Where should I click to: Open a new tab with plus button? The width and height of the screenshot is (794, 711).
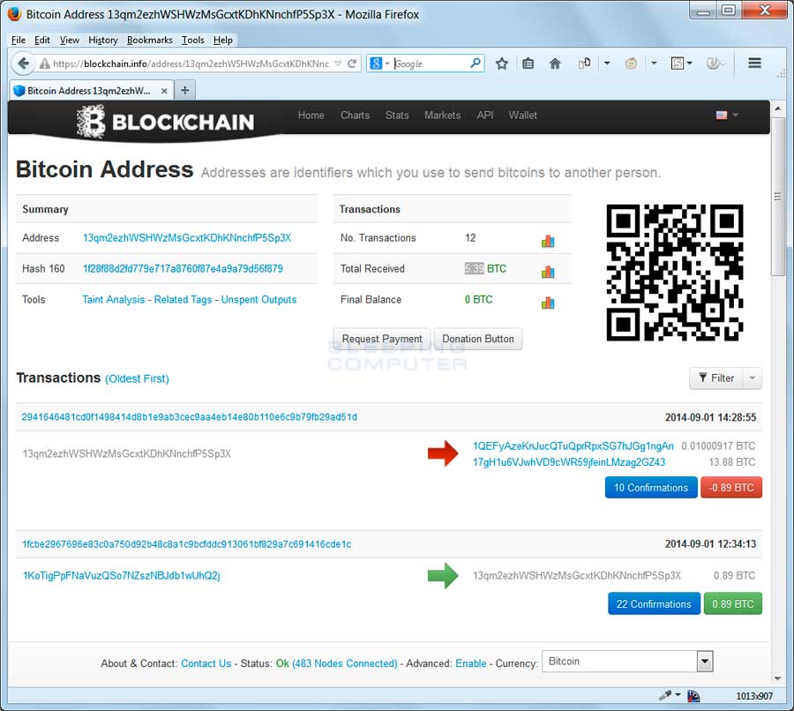(x=185, y=90)
